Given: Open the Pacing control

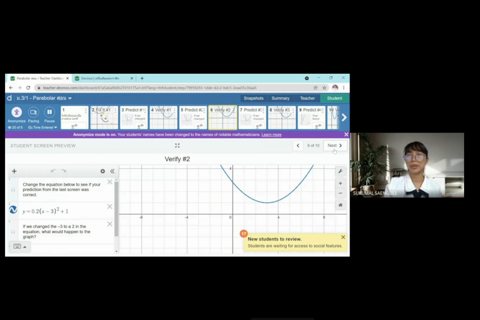Looking at the screenshot, I should [33, 112].
